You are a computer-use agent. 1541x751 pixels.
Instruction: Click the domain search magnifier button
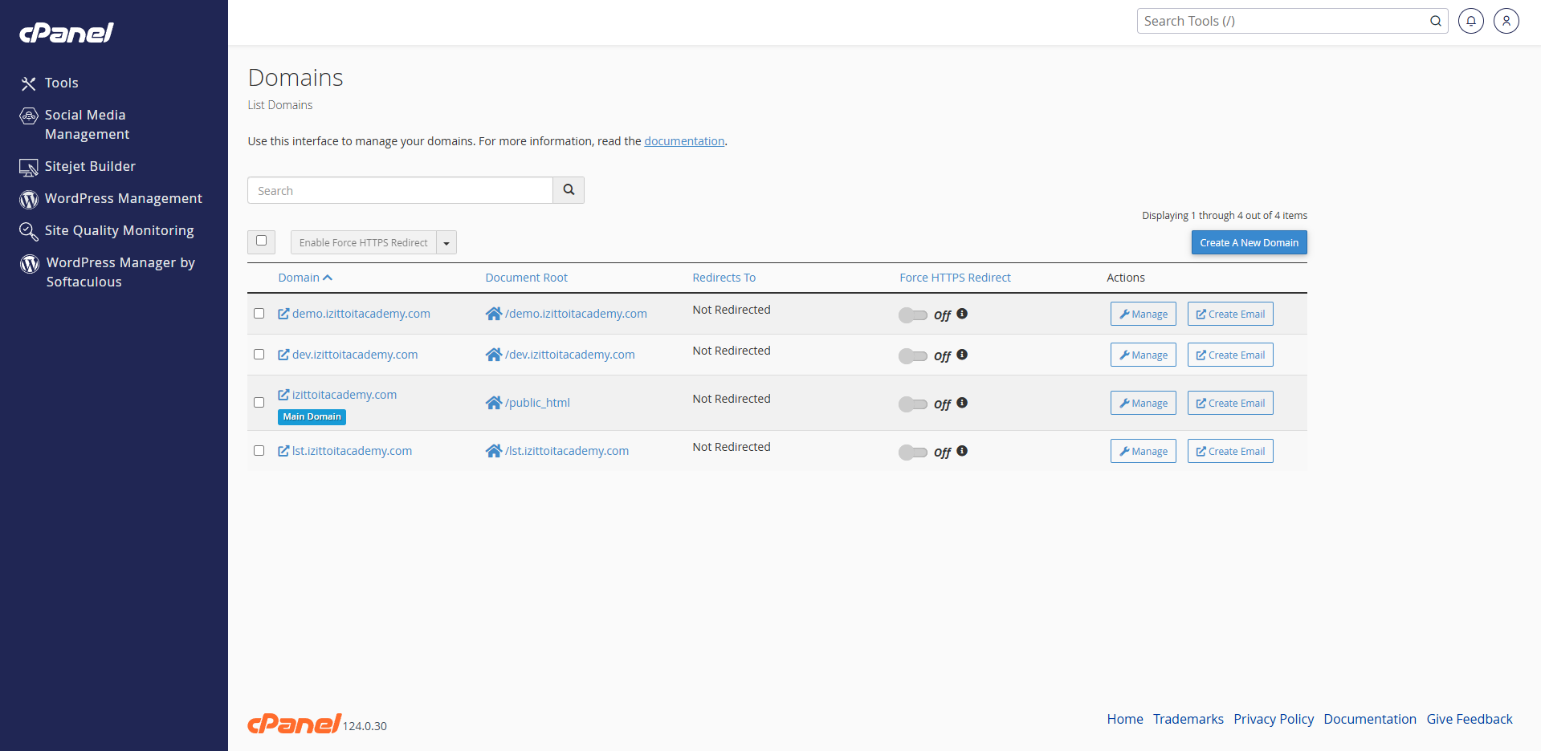(569, 190)
